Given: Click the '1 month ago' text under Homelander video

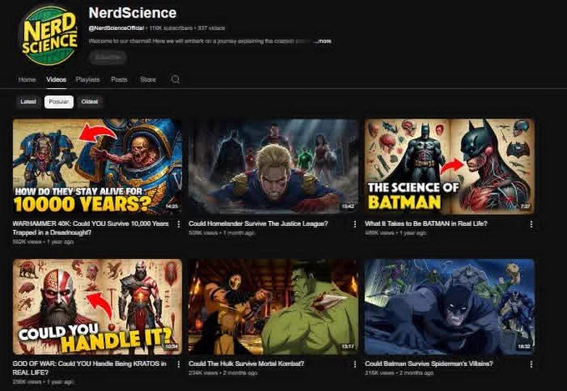Looking at the screenshot, I should click(x=239, y=233).
